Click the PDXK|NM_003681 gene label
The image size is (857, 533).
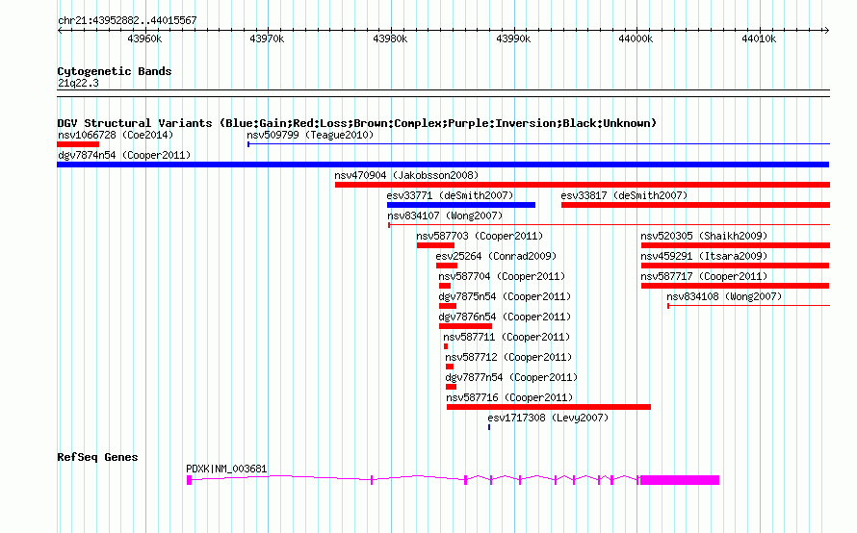click(x=226, y=469)
